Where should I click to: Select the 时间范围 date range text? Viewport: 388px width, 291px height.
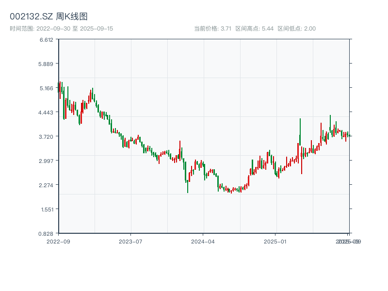pos(61,29)
